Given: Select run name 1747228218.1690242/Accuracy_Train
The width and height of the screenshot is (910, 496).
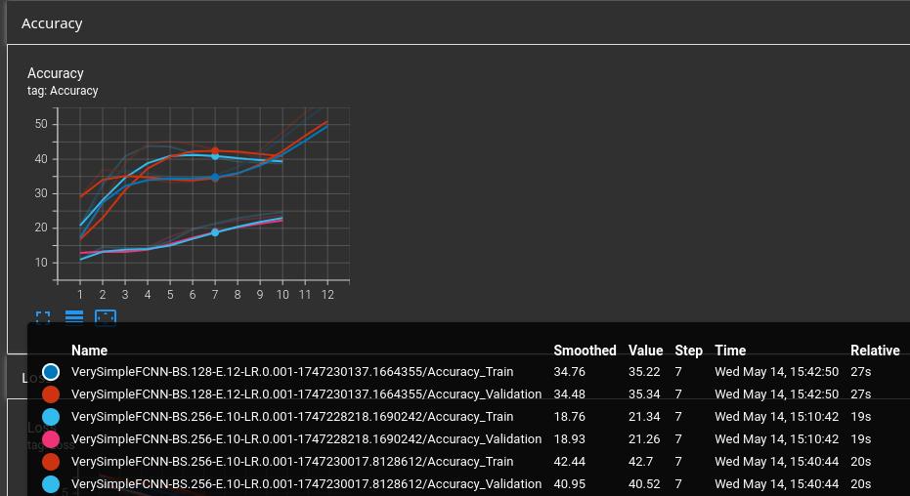Looking at the screenshot, I should (x=292, y=417).
